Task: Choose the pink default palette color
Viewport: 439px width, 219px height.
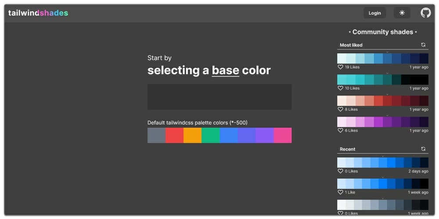Action: tap(282, 135)
